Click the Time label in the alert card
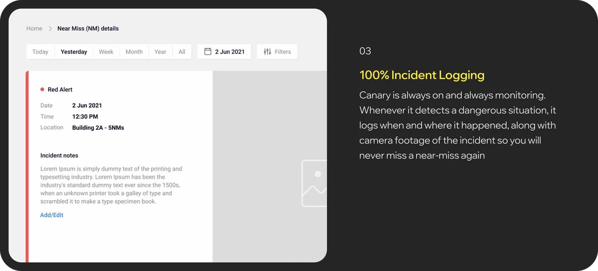This screenshot has width=598, height=271. click(x=47, y=117)
